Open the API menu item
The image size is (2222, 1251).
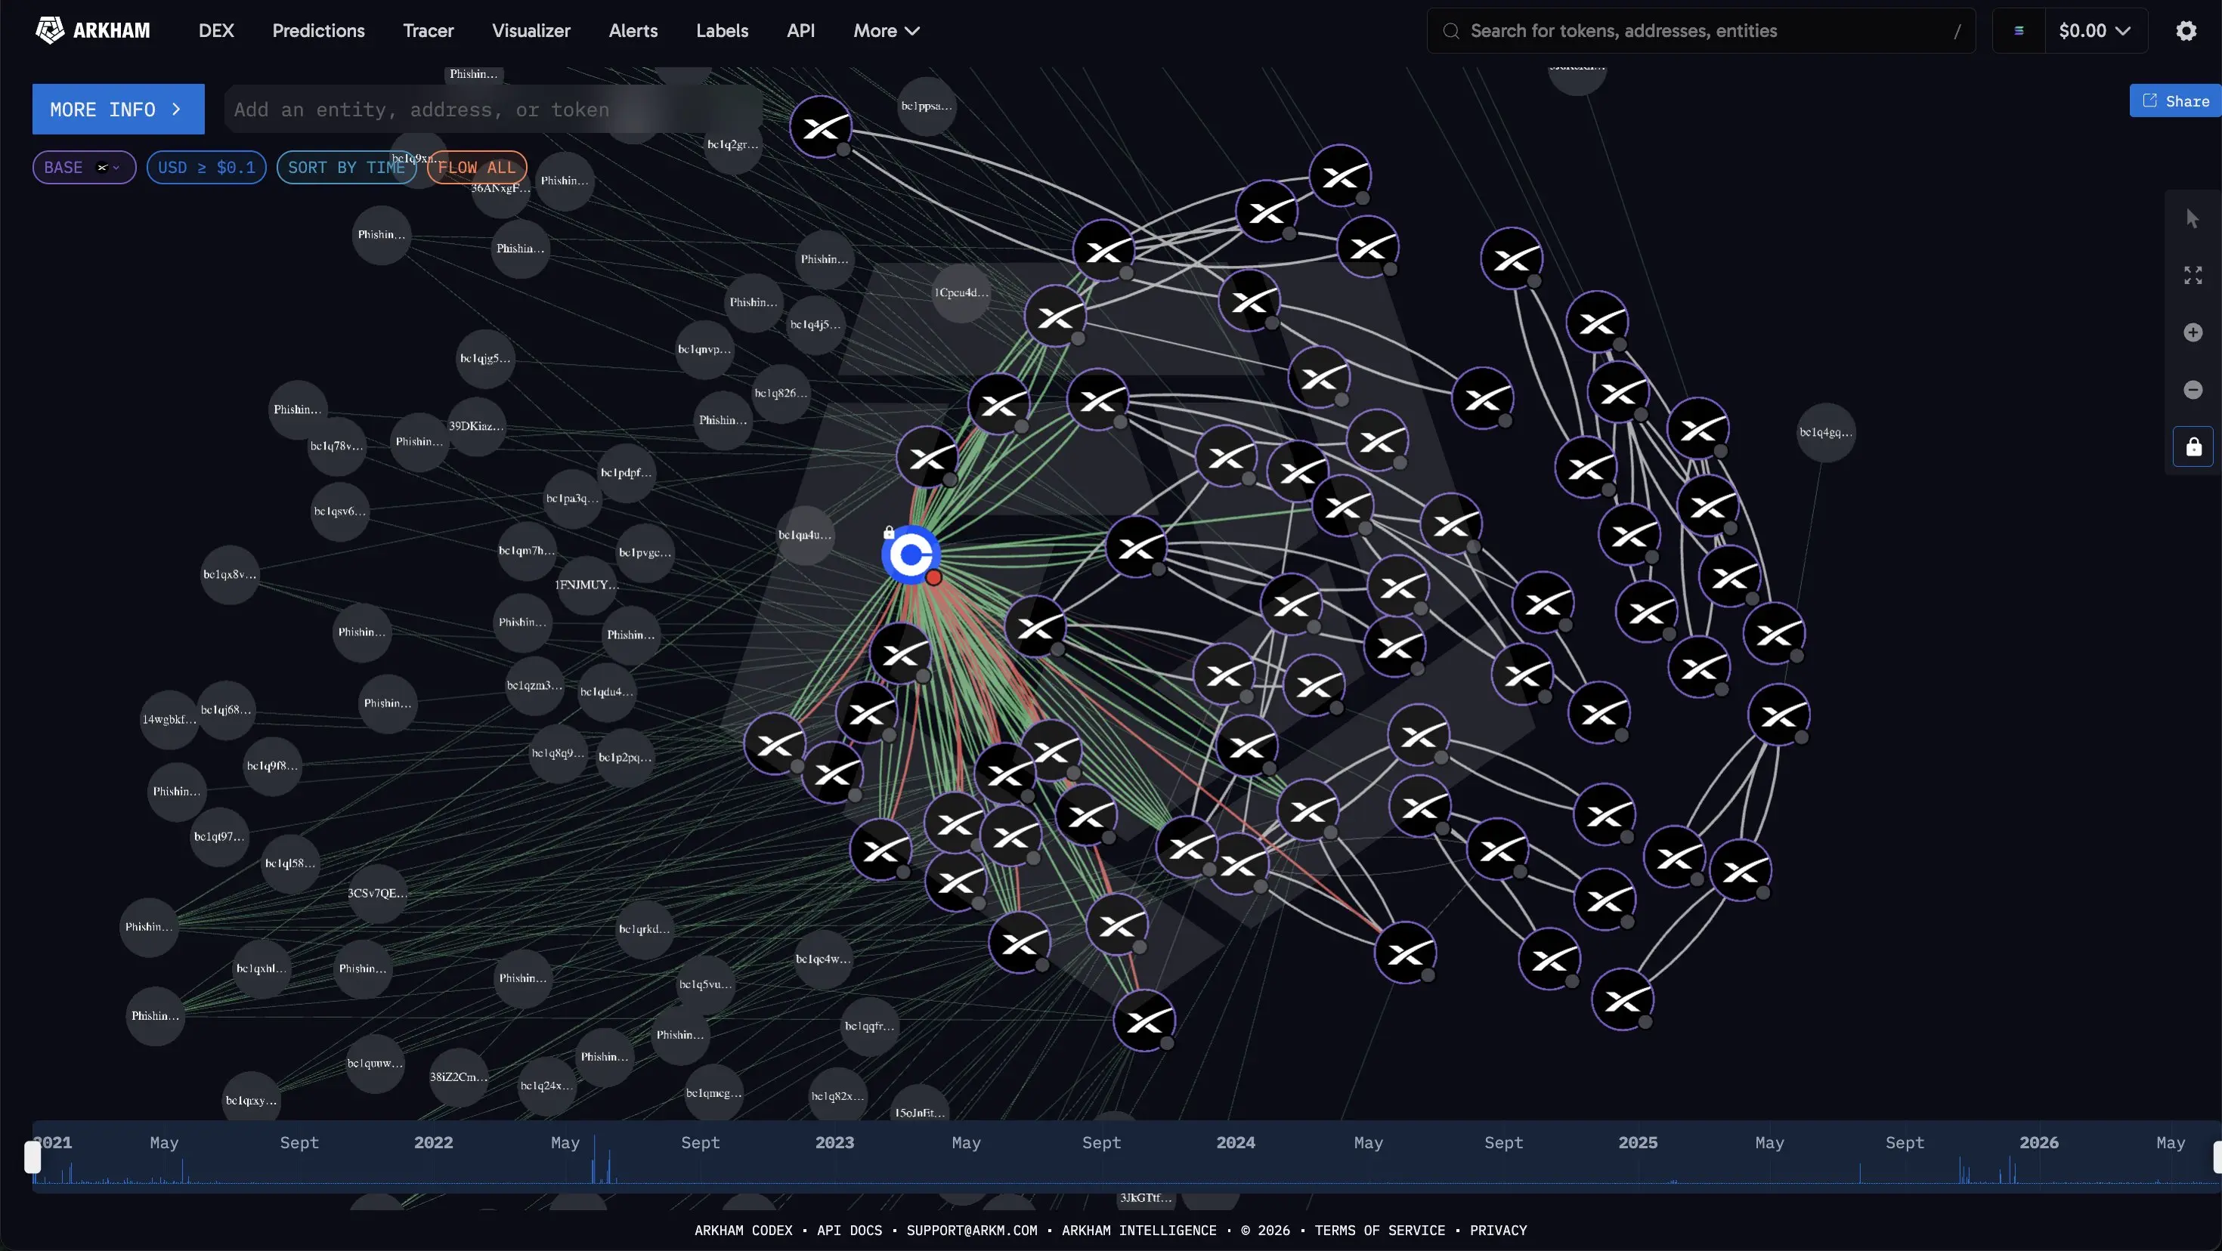800,31
